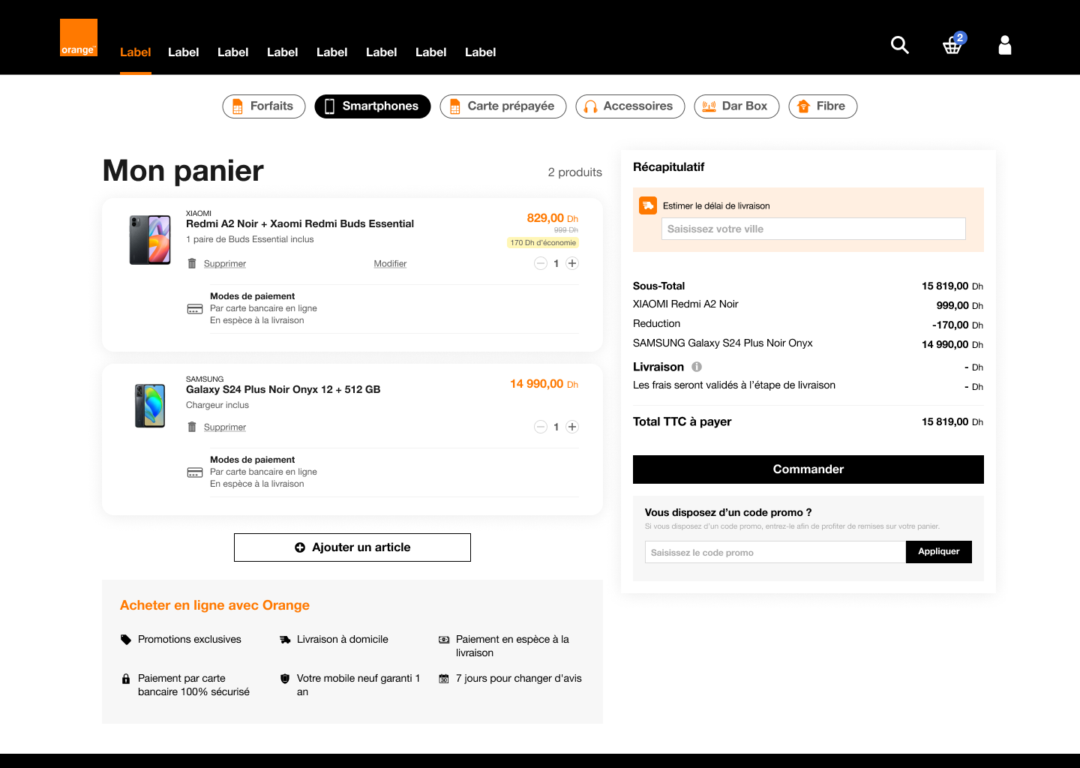Click the Redmi A2 Noir product title

(x=300, y=223)
